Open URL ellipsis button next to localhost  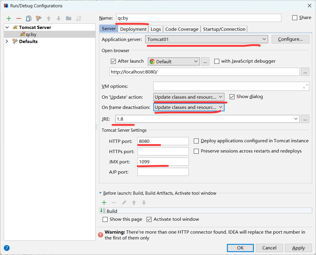[x=305, y=72]
